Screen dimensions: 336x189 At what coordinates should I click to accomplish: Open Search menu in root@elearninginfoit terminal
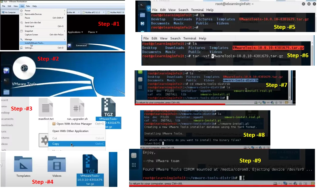(183, 10)
